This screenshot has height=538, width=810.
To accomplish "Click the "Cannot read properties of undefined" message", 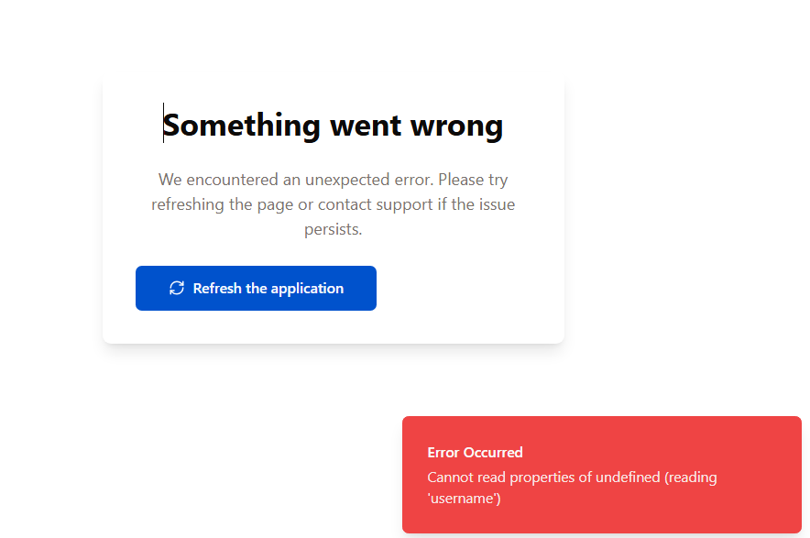I will click(x=542, y=478).
